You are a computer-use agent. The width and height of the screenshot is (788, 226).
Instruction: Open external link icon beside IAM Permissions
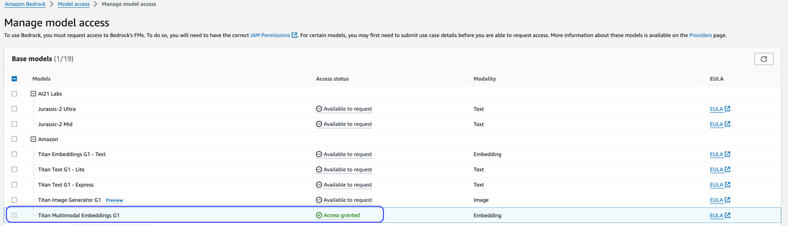[x=295, y=35]
